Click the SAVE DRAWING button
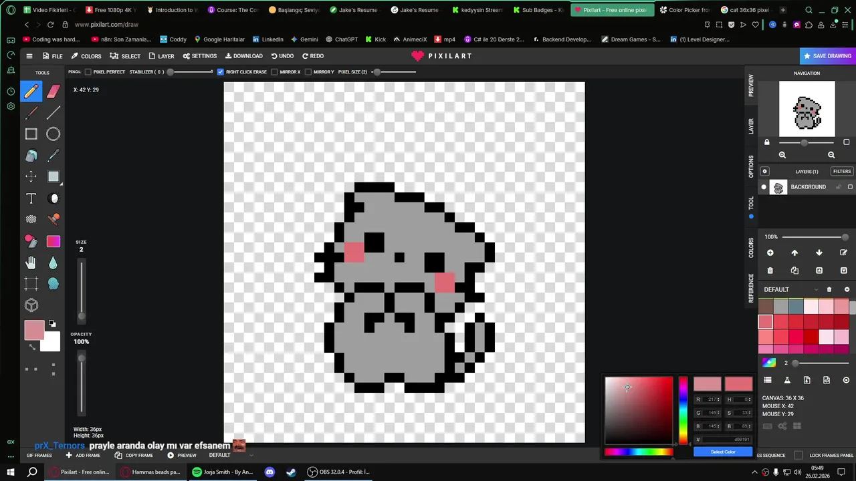The height and width of the screenshot is (481, 856). [x=827, y=56]
